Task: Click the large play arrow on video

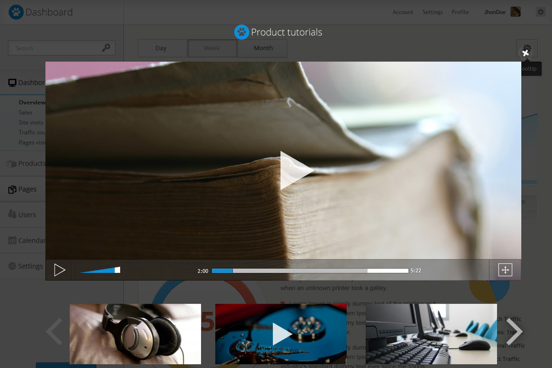Action: click(x=297, y=171)
